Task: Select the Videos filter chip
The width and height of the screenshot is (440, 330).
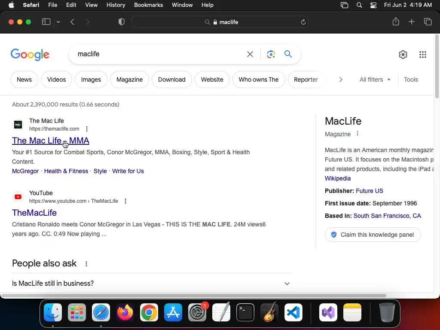Action: pos(56,79)
